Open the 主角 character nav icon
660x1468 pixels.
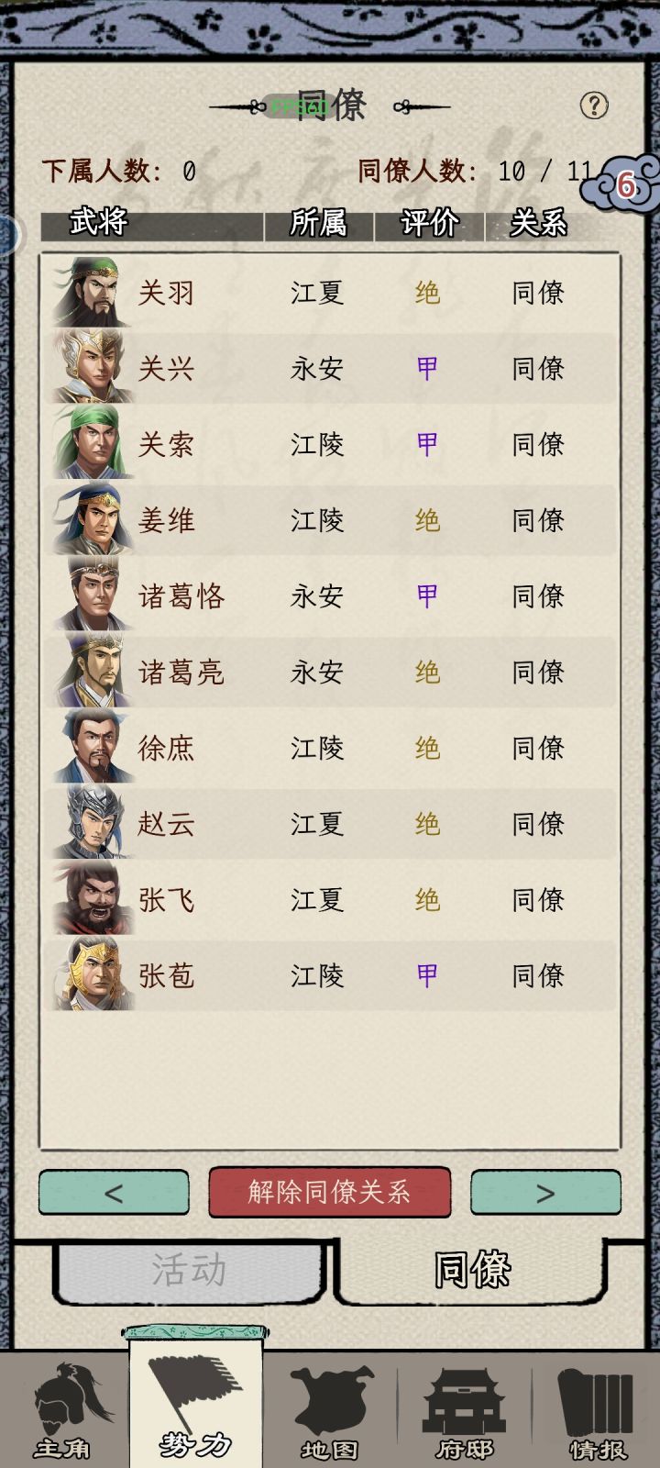pos(62,1412)
